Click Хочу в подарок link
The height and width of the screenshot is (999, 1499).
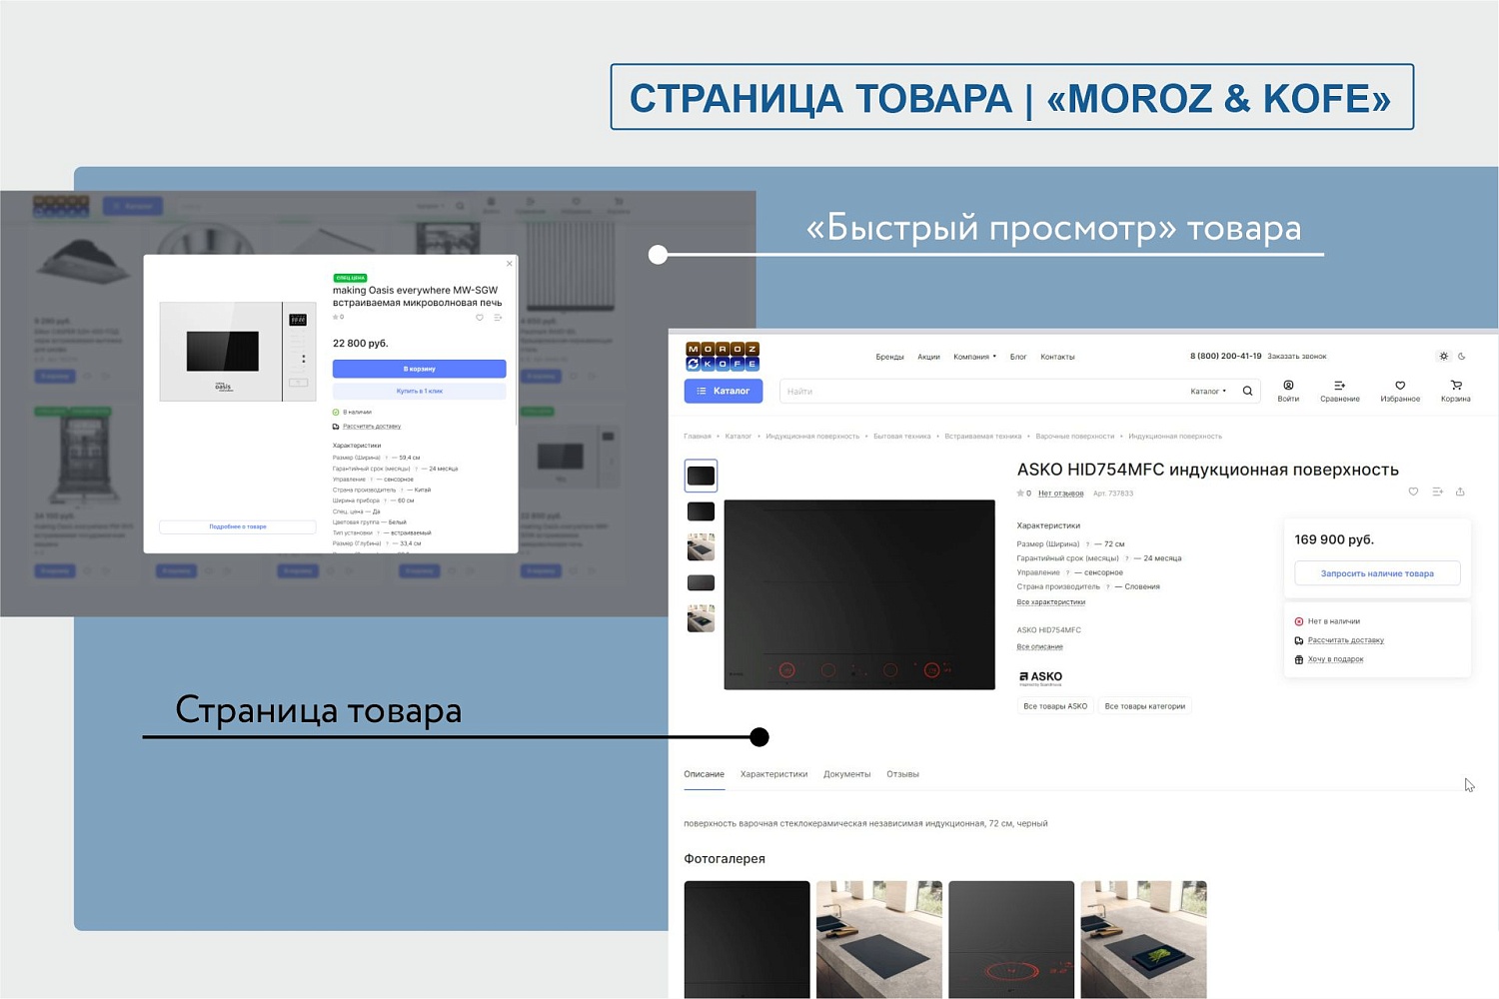[x=1335, y=659]
